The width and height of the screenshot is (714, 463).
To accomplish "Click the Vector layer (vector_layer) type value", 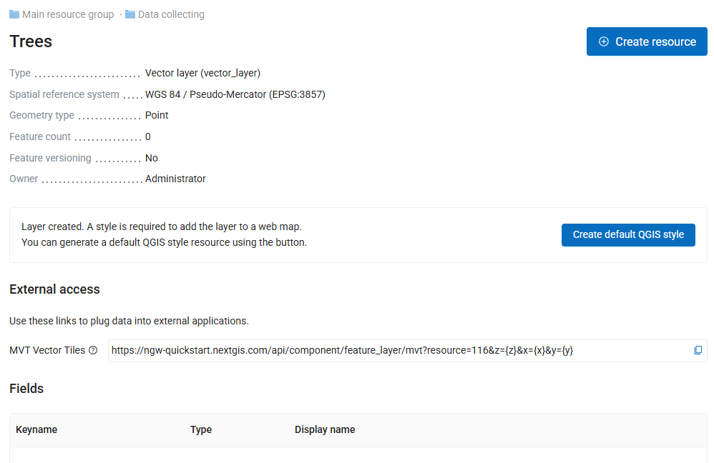I will pyautogui.click(x=202, y=73).
